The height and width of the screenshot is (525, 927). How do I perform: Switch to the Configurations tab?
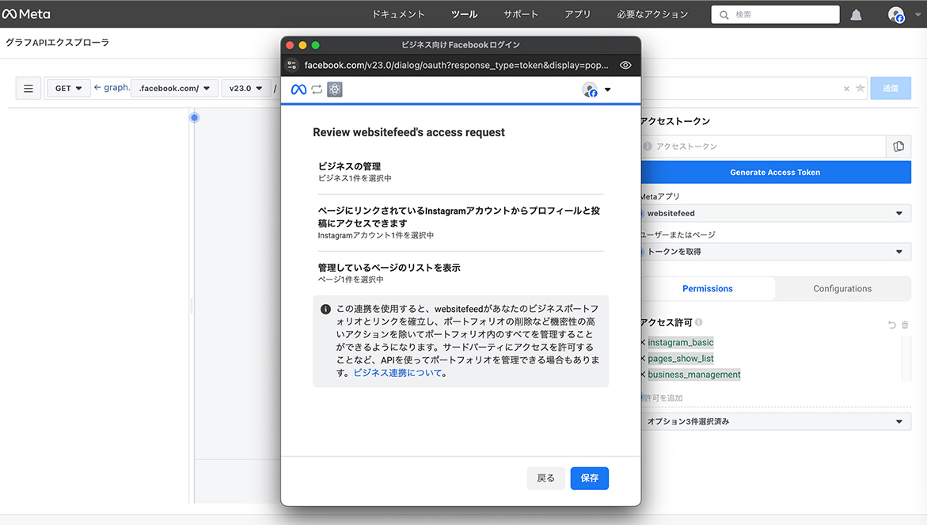[842, 289]
